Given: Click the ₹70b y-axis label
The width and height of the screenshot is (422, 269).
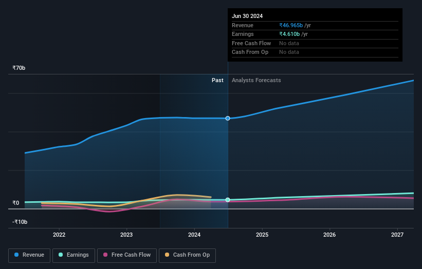Looking at the screenshot, I should pyautogui.click(x=19, y=68).
